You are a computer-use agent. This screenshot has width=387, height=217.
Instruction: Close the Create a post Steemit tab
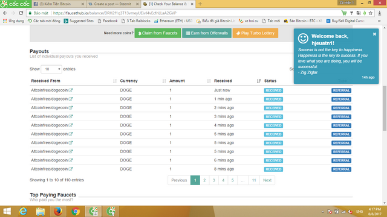coord(137,4)
